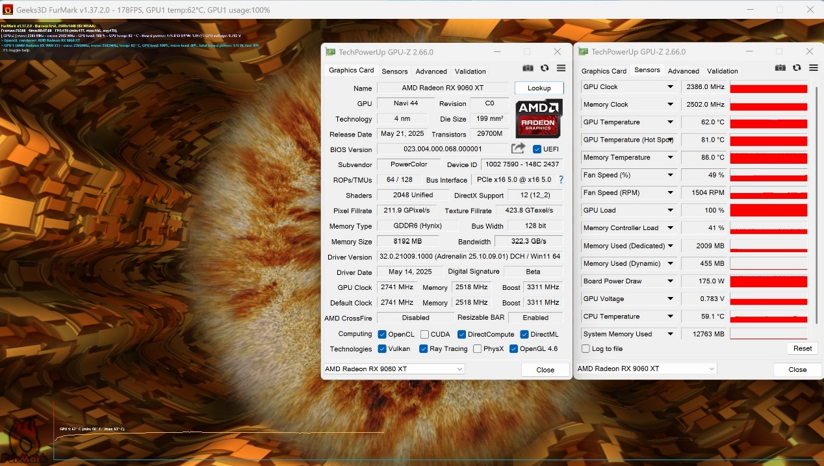Click the AMD Radeon Graphics logo
Viewport: 824px width, 466px height.
click(x=539, y=118)
